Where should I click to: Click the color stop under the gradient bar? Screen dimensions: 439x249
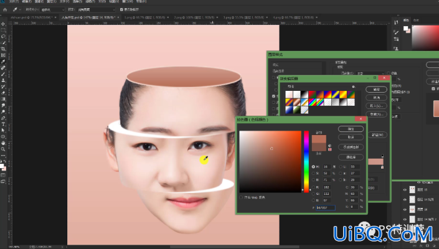(x=382, y=167)
